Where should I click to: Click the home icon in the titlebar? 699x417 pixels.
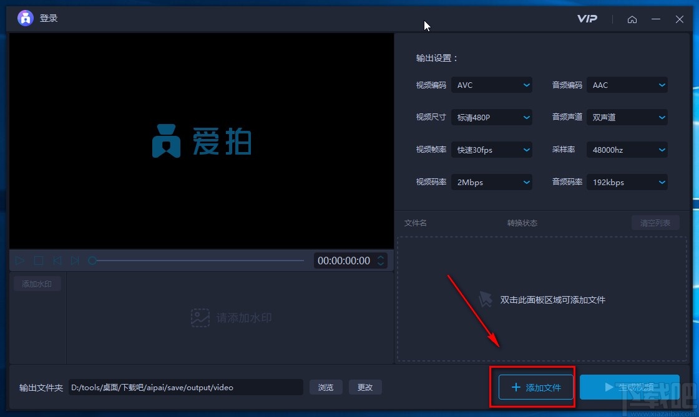(632, 19)
